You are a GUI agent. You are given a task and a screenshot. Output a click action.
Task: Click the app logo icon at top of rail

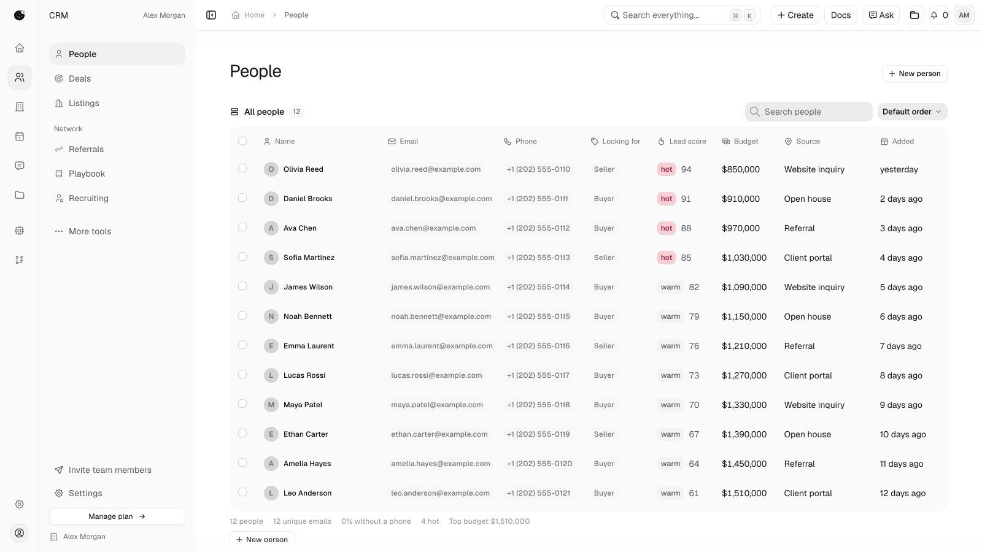(x=20, y=15)
